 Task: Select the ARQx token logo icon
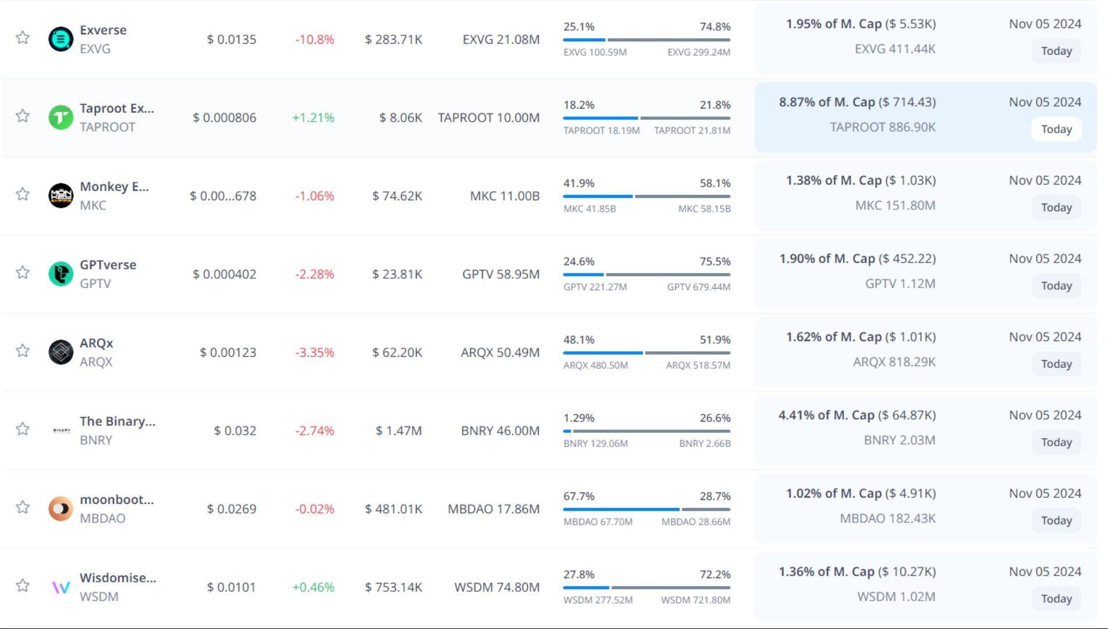pos(61,352)
